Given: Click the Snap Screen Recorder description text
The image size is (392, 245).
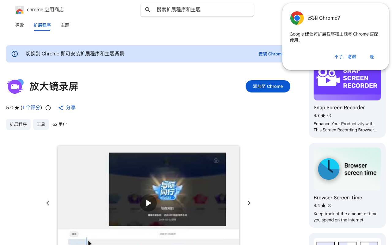Looking at the screenshot, I should tap(345, 127).
